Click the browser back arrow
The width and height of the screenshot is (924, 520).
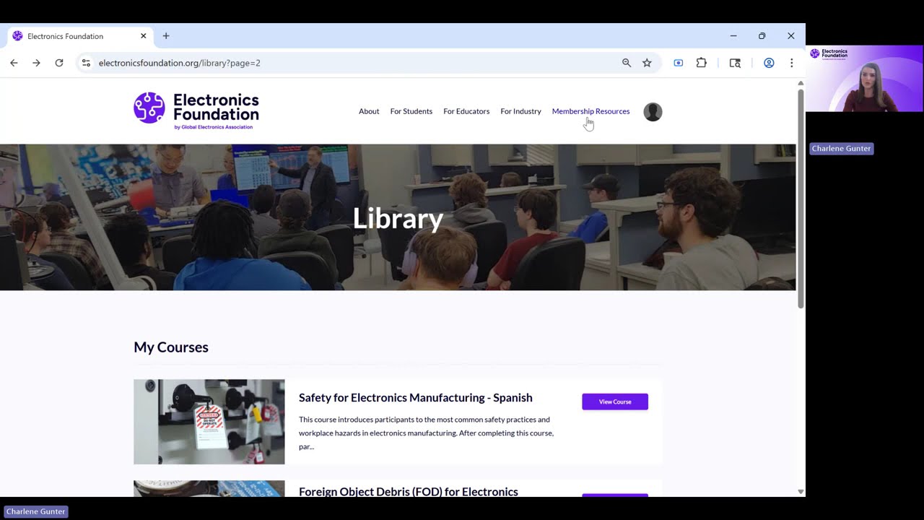14,63
